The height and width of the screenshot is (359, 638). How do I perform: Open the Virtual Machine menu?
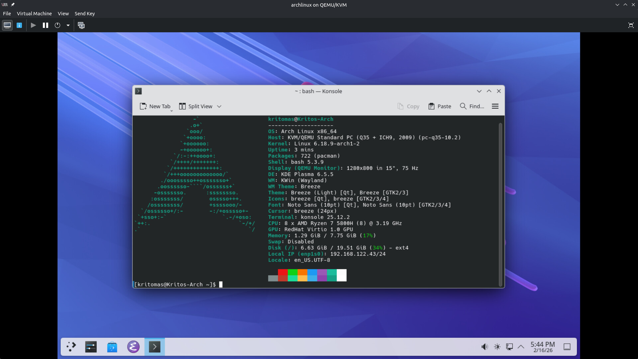(34, 14)
